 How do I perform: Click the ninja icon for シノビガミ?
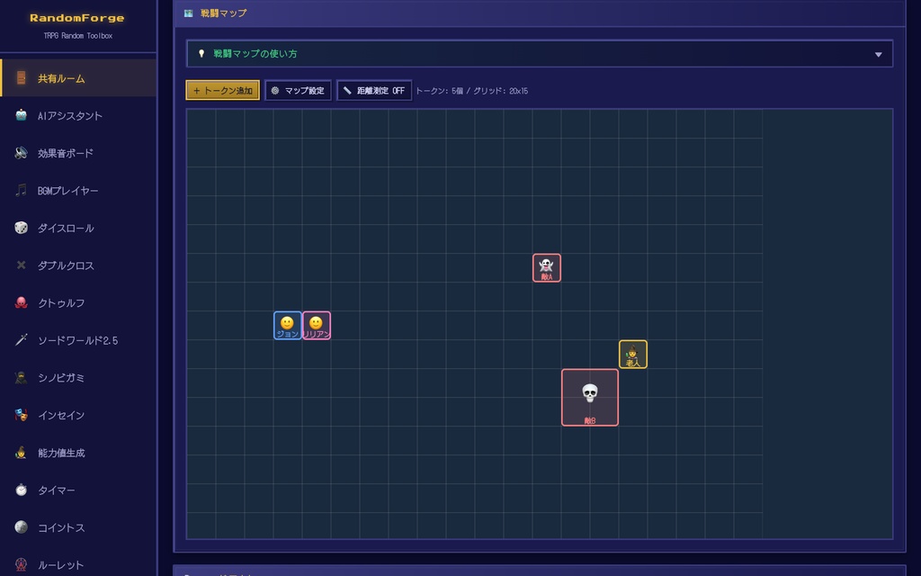[22, 377]
